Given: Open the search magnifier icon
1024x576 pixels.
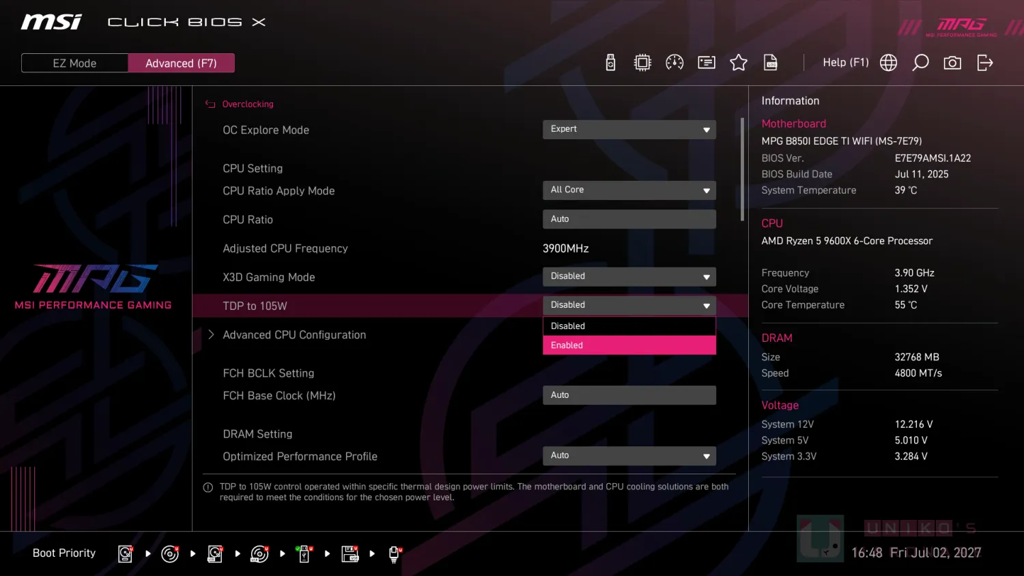Looking at the screenshot, I should (920, 63).
